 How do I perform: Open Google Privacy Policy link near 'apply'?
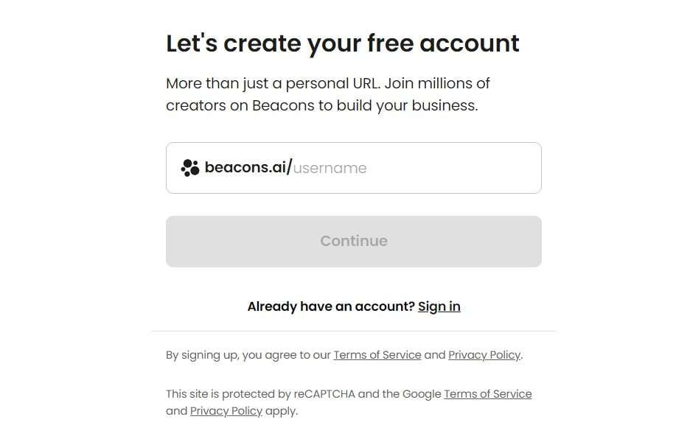[226, 411]
